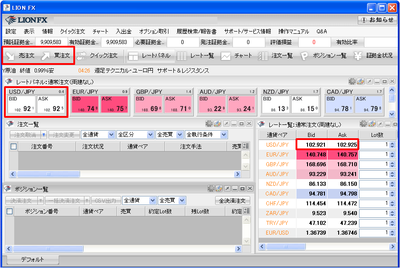This screenshot has height=268, width=400.
Task: Expand the 全通貨 dropdown in ポジション一覧
Action: click(152, 200)
